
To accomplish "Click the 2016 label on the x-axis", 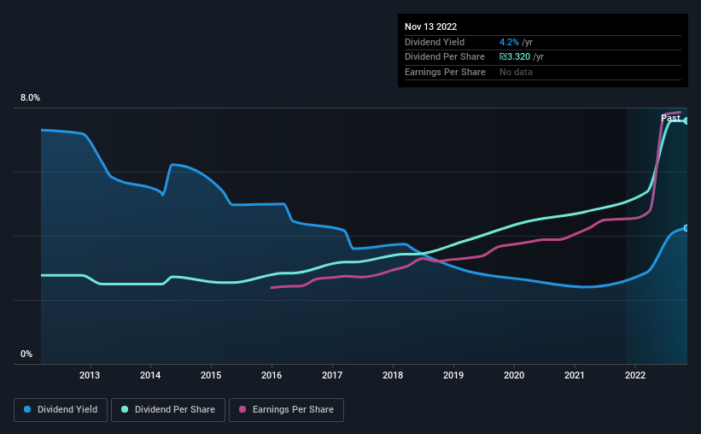I will (x=272, y=374).
